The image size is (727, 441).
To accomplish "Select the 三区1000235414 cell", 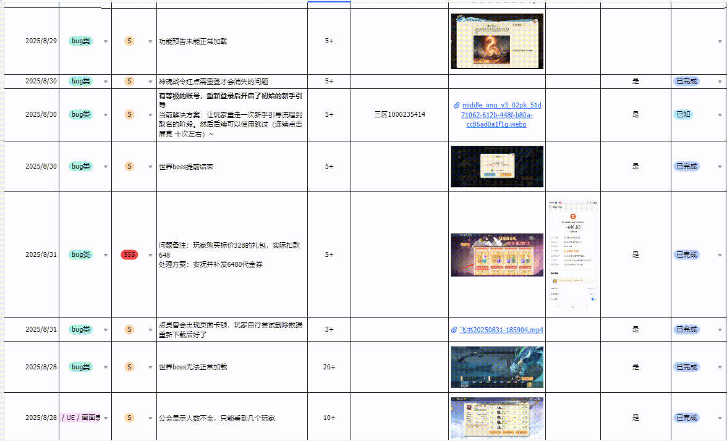I will pos(399,114).
